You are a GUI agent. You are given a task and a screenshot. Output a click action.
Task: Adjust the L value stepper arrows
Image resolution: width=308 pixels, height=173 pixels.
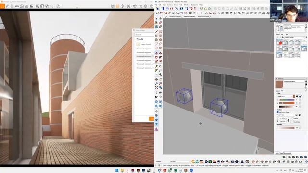(300, 107)
